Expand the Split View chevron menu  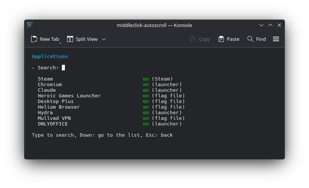point(104,39)
